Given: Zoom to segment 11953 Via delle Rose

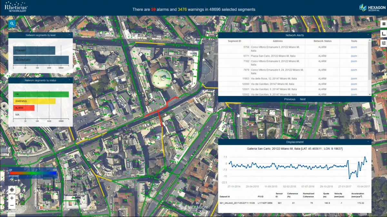Looking at the screenshot, I should pyautogui.click(x=354, y=79).
